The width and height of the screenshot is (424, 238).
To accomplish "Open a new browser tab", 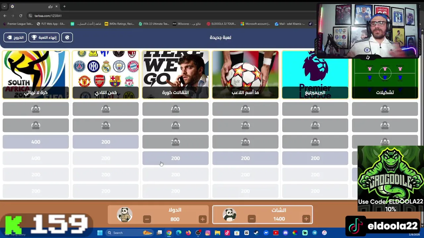I will click(x=64, y=6).
